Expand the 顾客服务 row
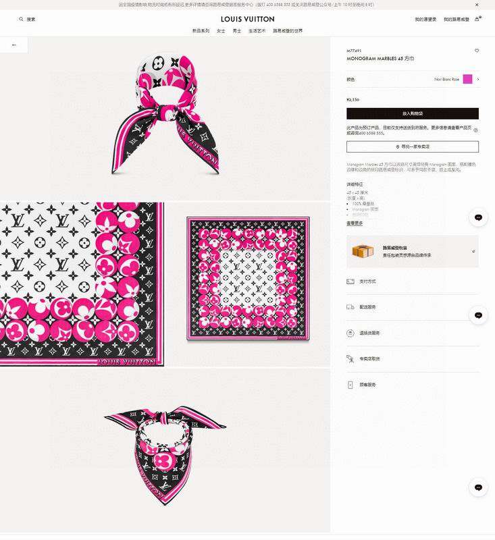 pos(413,385)
